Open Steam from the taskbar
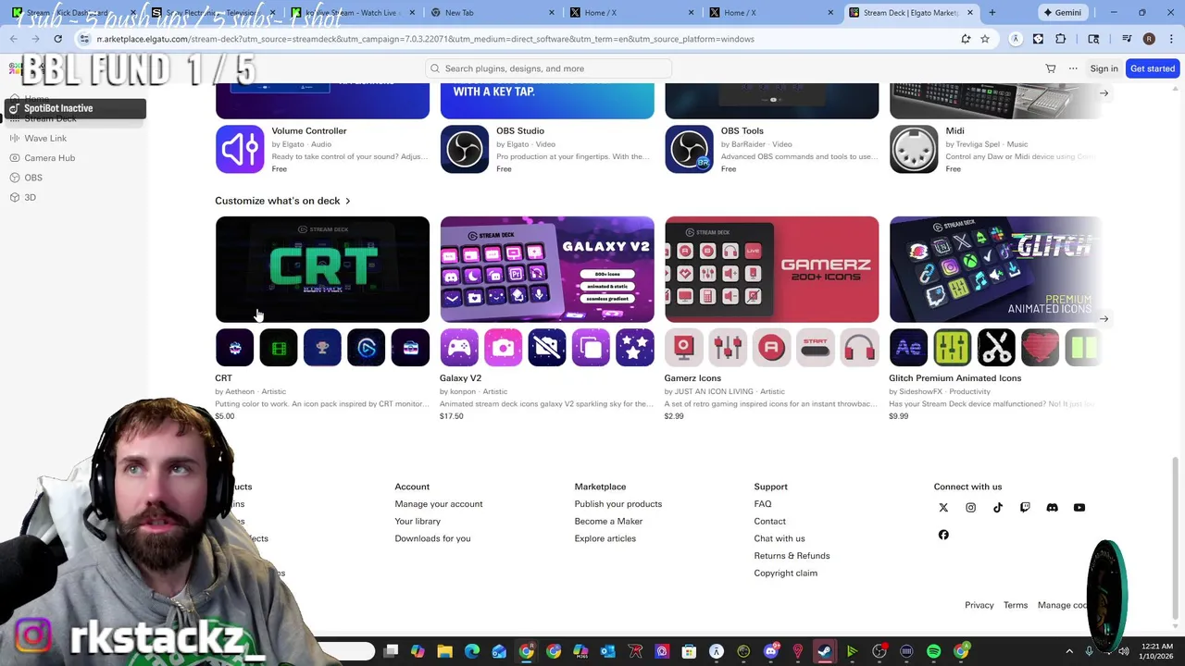The width and height of the screenshot is (1185, 666). click(824, 652)
